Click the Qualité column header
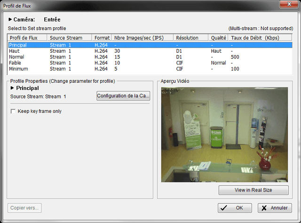The image size is (301, 223). 218,38
